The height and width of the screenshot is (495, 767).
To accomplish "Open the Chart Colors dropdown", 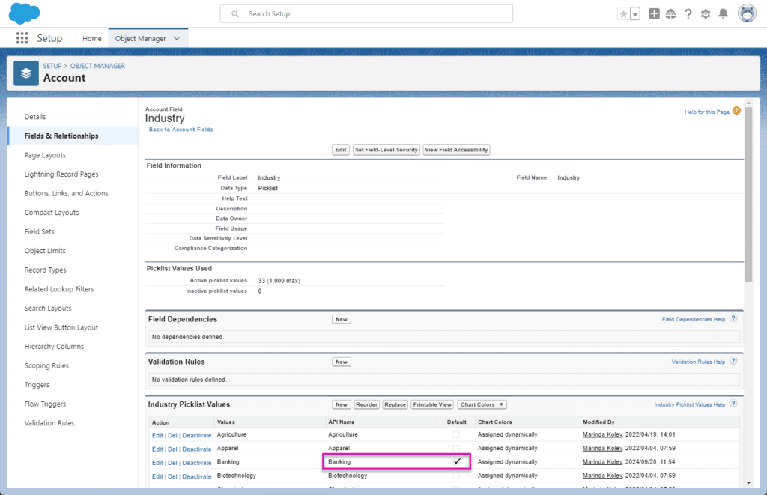I will coord(482,404).
